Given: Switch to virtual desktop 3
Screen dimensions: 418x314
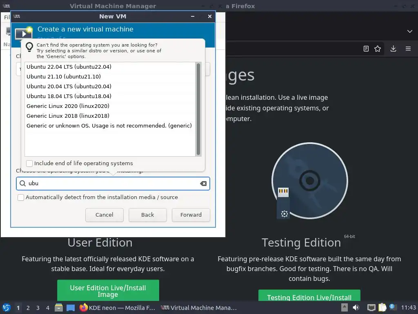Looking at the screenshot, I should (38, 308).
